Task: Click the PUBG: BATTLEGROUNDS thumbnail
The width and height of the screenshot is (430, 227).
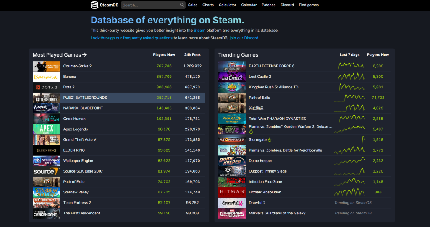Action: tap(46, 98)
